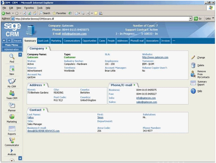Click the CRM back arrow icon
This screenshot has width=216, height=163.
coord(4,40)
